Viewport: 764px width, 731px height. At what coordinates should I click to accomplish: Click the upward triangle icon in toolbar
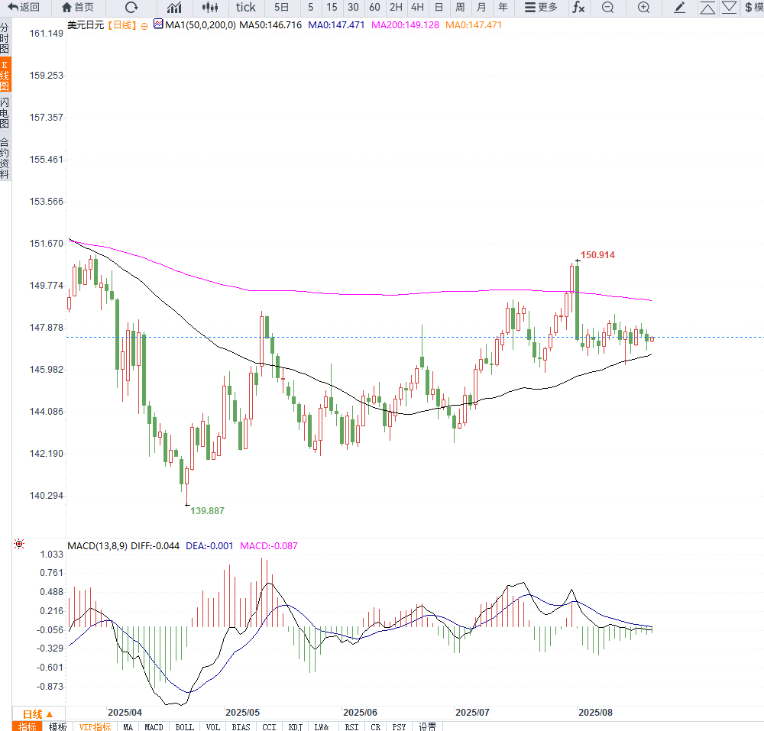(707, 8)
